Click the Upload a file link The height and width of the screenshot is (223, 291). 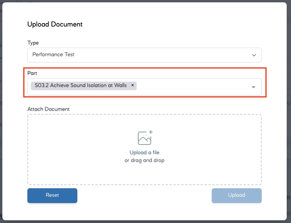[145, 152]
